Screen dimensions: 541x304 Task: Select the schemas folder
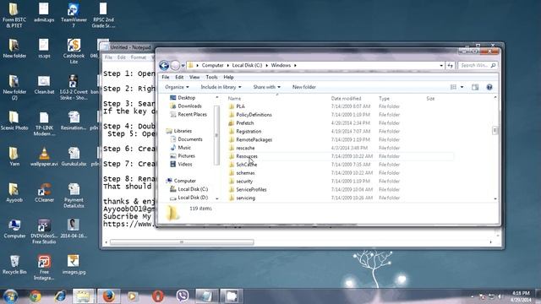point(245,172)
